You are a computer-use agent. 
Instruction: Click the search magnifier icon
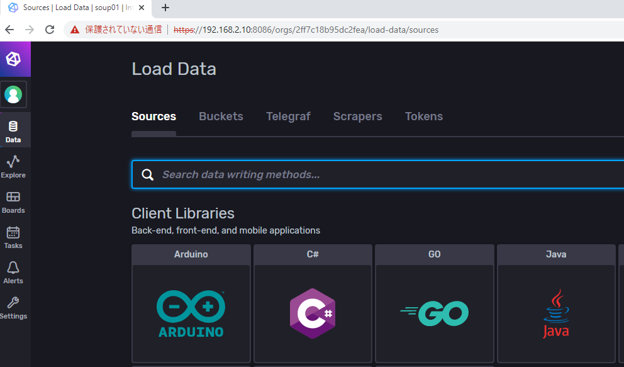click(148, 175)
